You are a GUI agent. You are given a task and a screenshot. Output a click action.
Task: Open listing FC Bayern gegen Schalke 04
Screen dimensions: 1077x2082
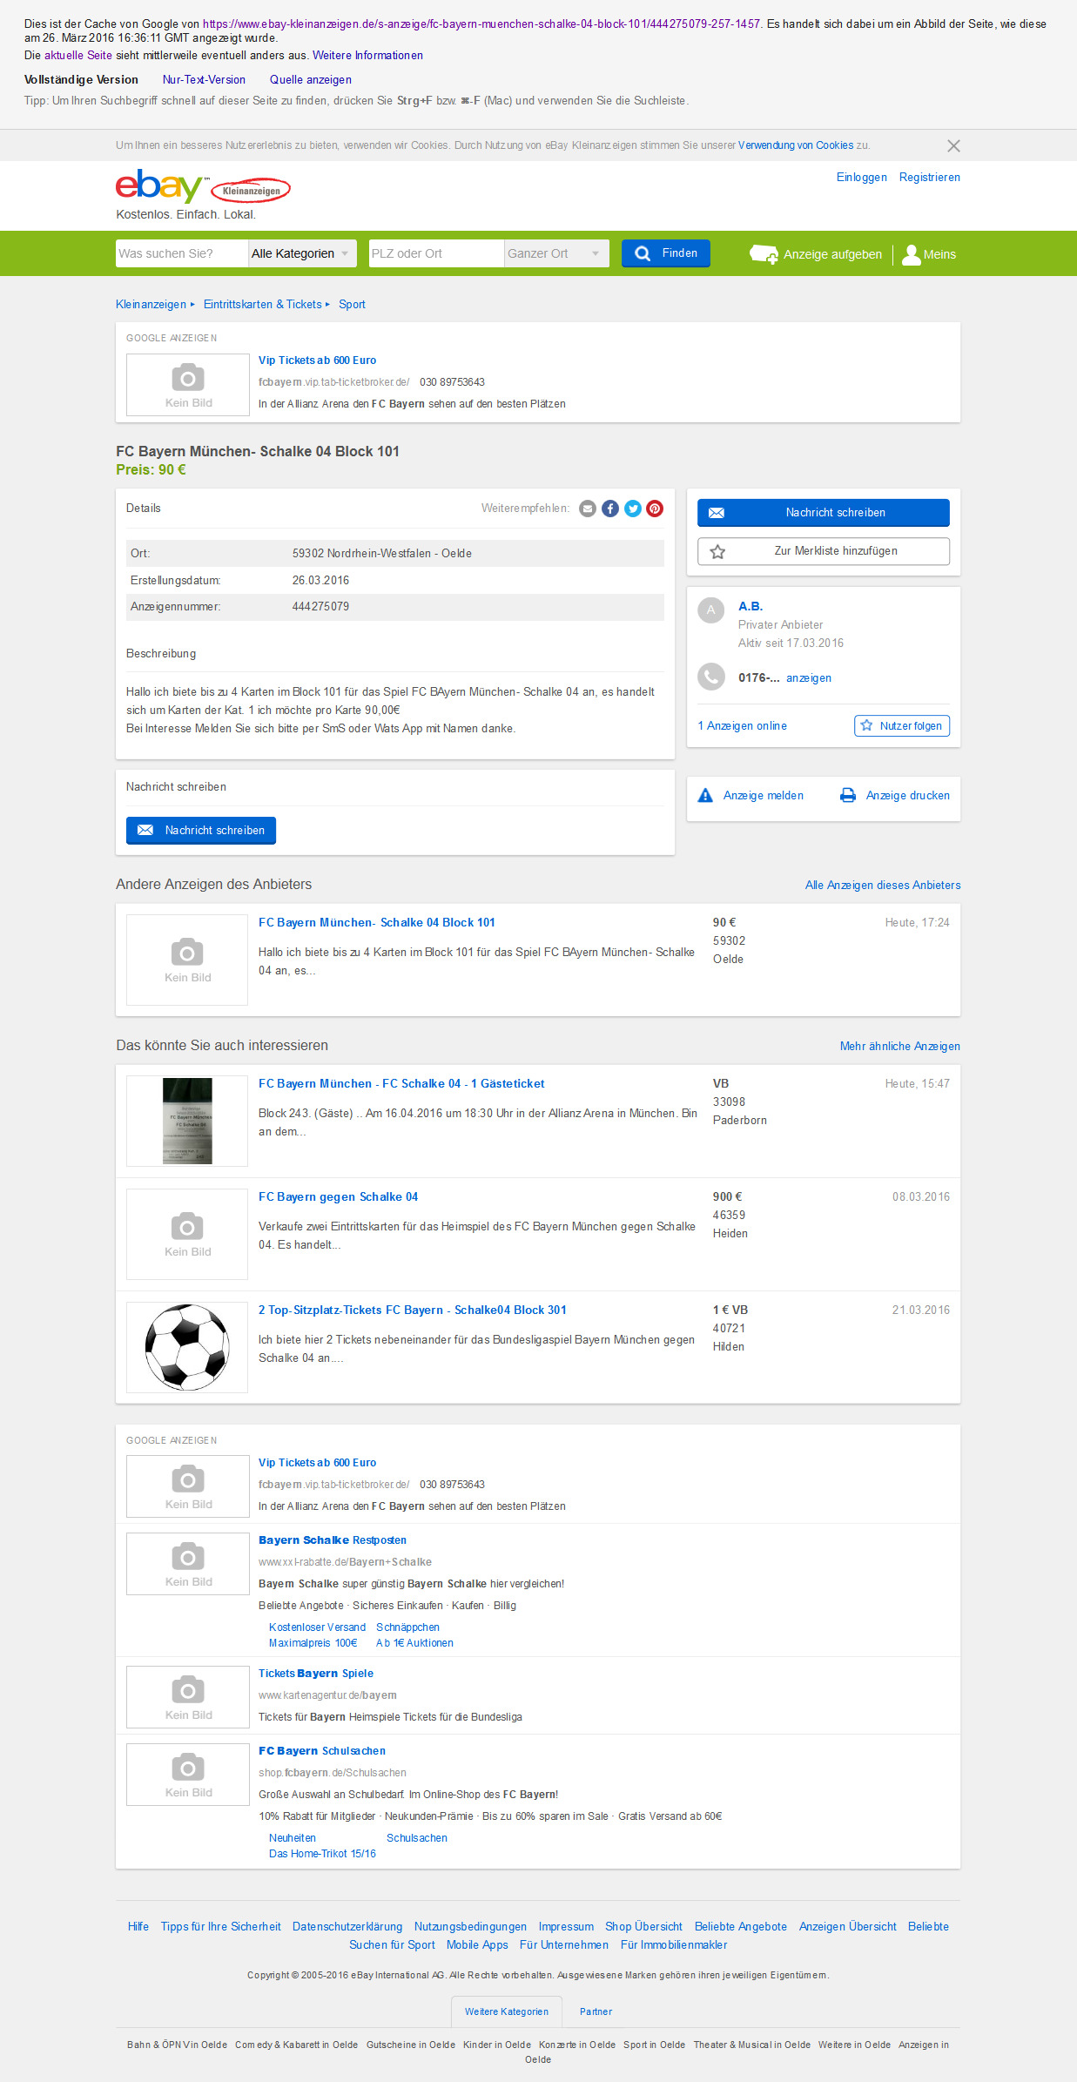[338, 1196]
